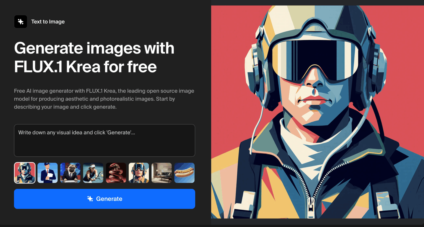Image resolution: width=424 pixels, height=227 pixels.
Task: Select the pilot helmet example thumbnail
Action: click(x=25, y=173)
